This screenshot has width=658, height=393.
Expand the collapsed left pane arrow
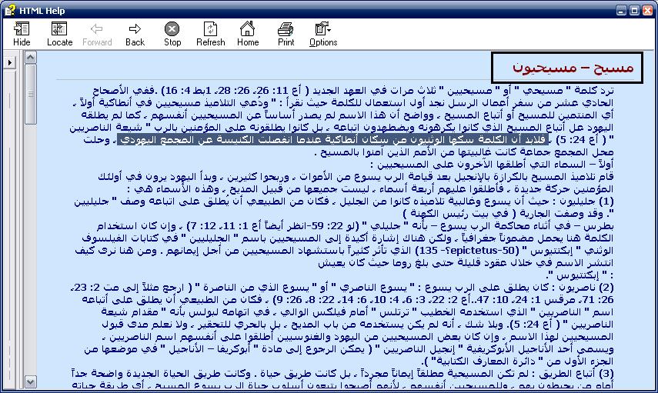pyautogui.click(x=9, y=62)
